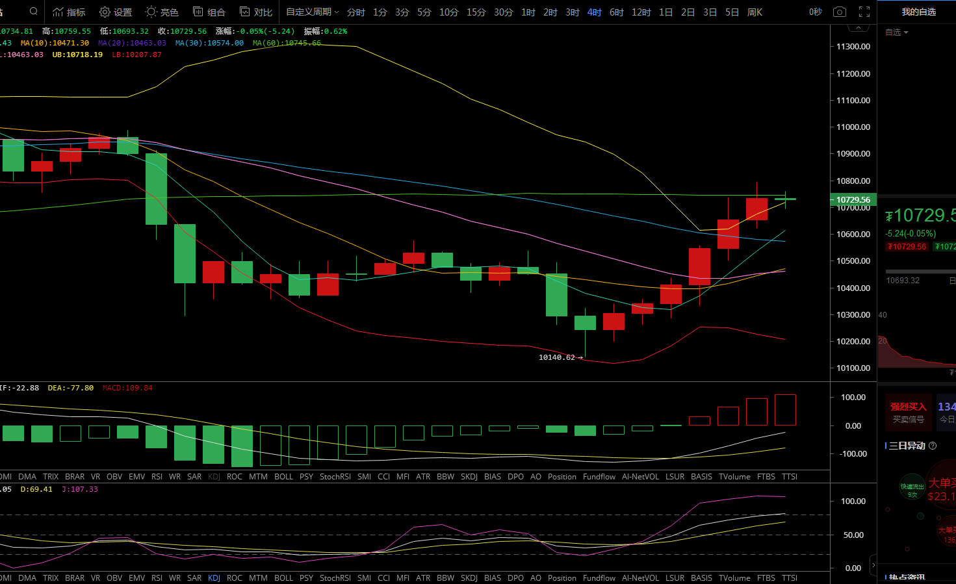The width and height of the screenshot is (956, 584).
Task: Select SKDJ in bottom indicator strip
Action: 469,578
